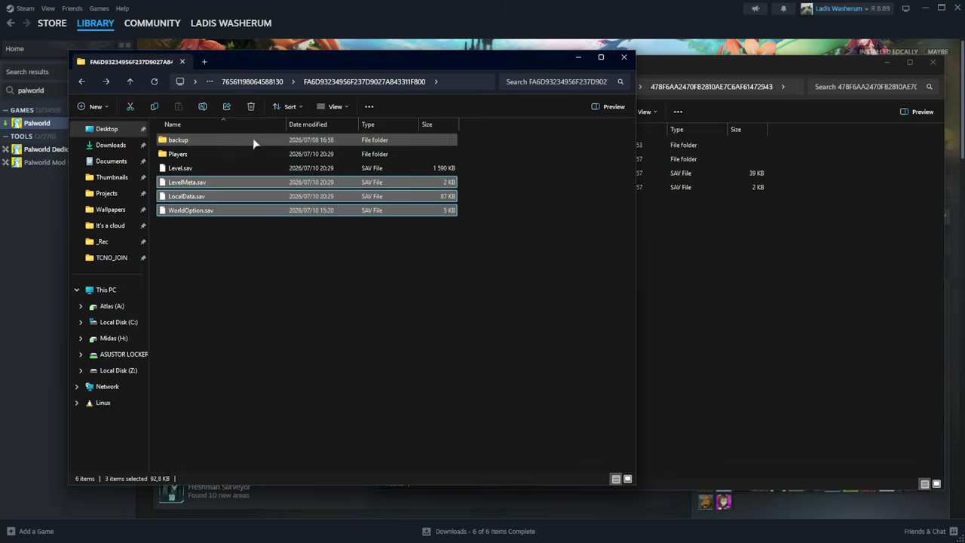Select the LevelMeta.sav file
Screen dimensions: 965x543
[x=306, y=182]
